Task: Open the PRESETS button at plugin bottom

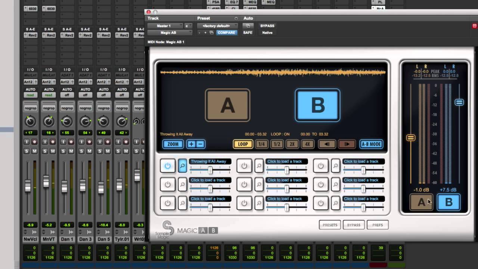Action: pos(330,225)
